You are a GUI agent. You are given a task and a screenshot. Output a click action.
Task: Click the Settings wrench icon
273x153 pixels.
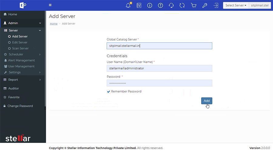5,72
